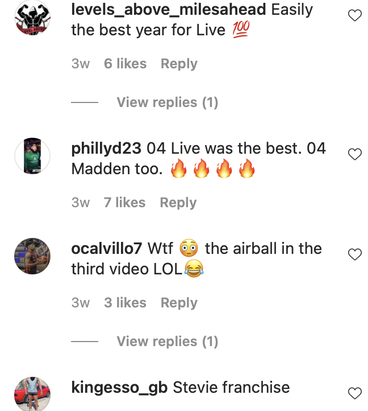Open ocalvillo7's basketball profile picture

coord(32,256)
